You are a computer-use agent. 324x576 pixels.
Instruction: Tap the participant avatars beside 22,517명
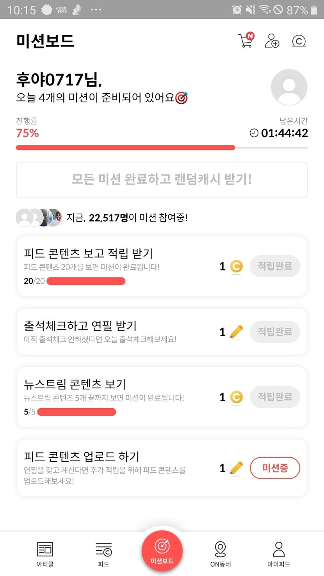point(39,218)
